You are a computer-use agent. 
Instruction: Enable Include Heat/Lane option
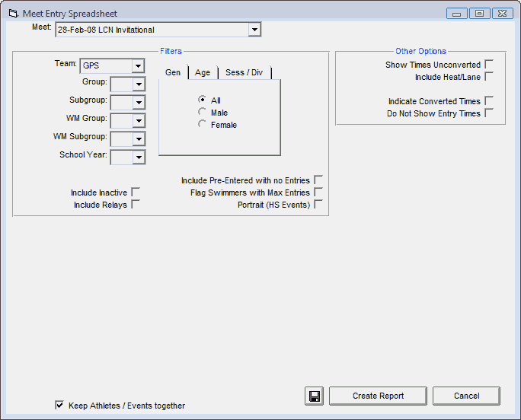[x=489, y=77]
